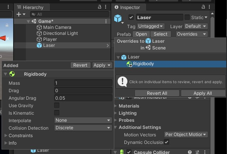
Task: Collapse the Rigidbody foldout in Added panel
Action: coord(6,74)
